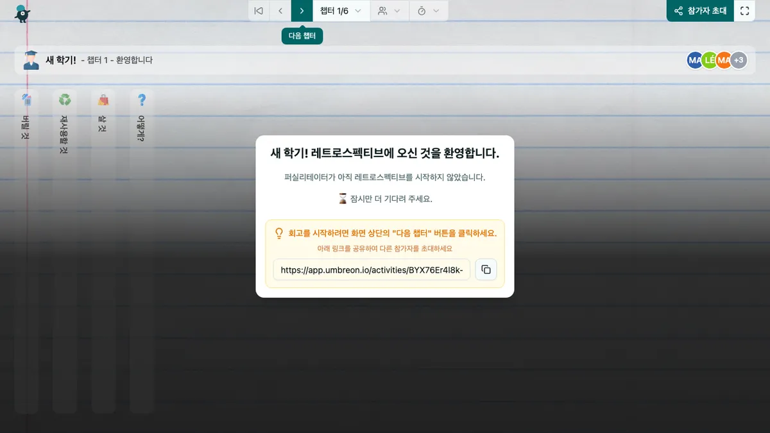This screenshot has height=433, width=770.
Task: Select the 버릴 것 column
Action: (26, 250)
